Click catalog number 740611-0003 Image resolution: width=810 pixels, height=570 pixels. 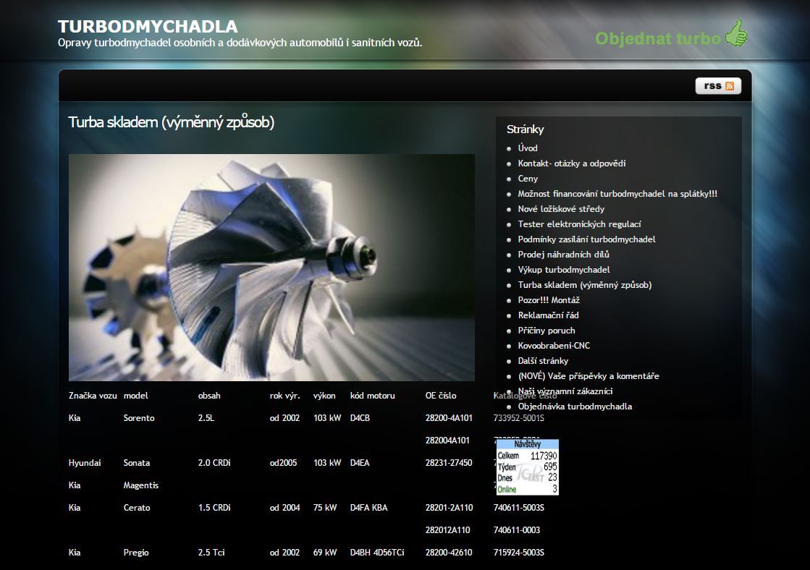[x=517, y=529]
